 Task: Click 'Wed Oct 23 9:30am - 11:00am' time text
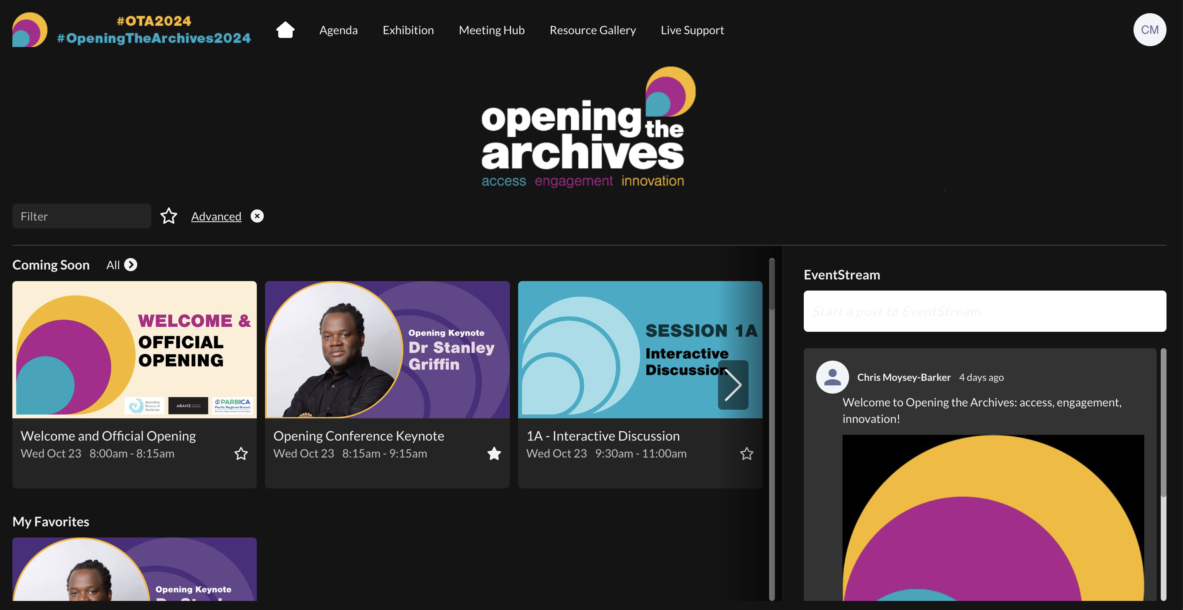click(607, 453)
